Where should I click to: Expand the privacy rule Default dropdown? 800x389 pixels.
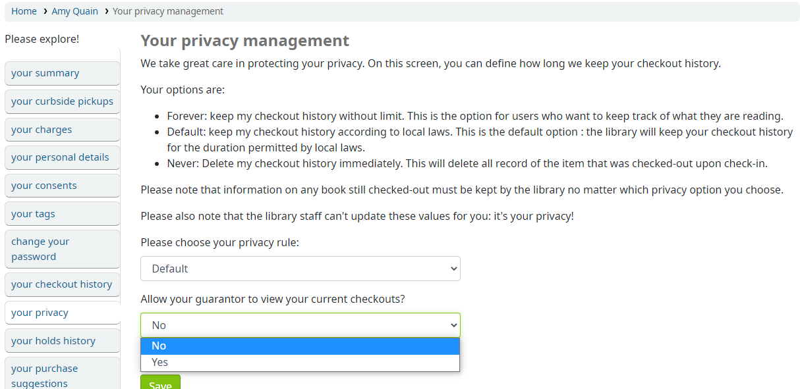point(300,269)
